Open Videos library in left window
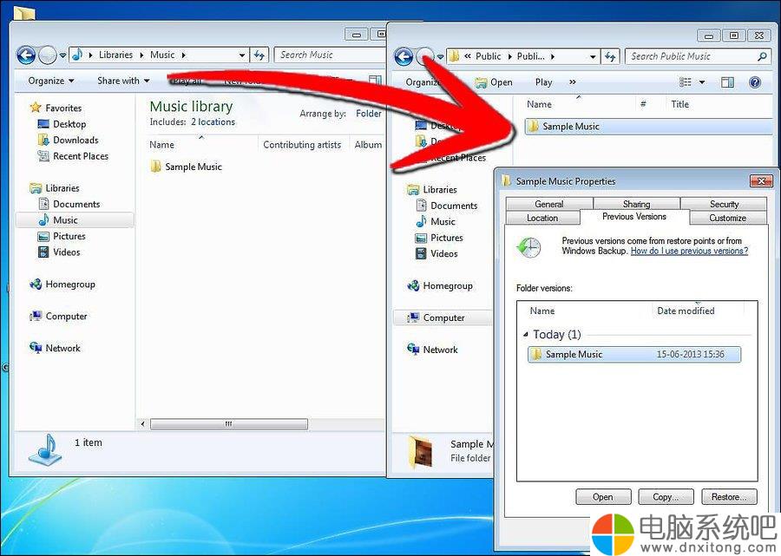The width and height of the screenshot is (781, 556). 59,252
